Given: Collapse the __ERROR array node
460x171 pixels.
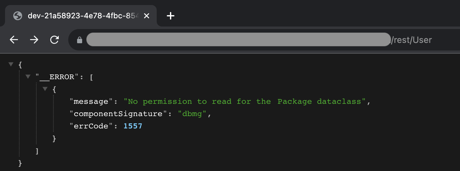Looking at the screenshot, I should 28,76.
